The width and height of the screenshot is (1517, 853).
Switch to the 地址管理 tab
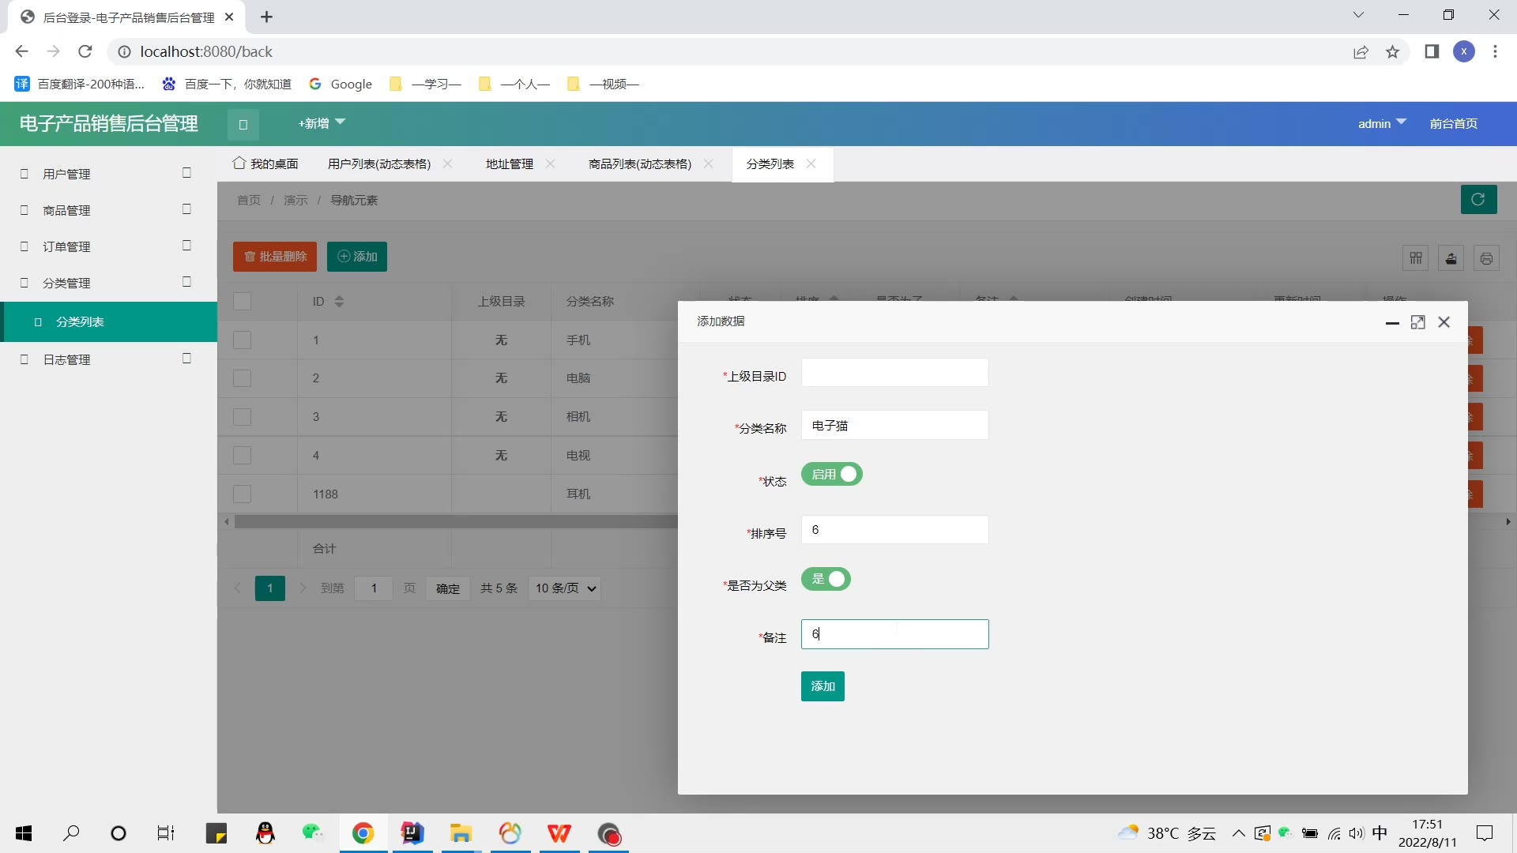pyautogui.click(x=510, y=163)
